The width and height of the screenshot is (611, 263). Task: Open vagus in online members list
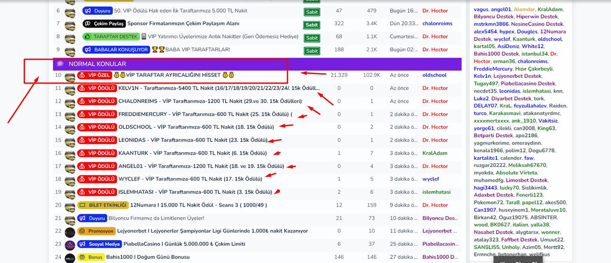pos(481,9)
